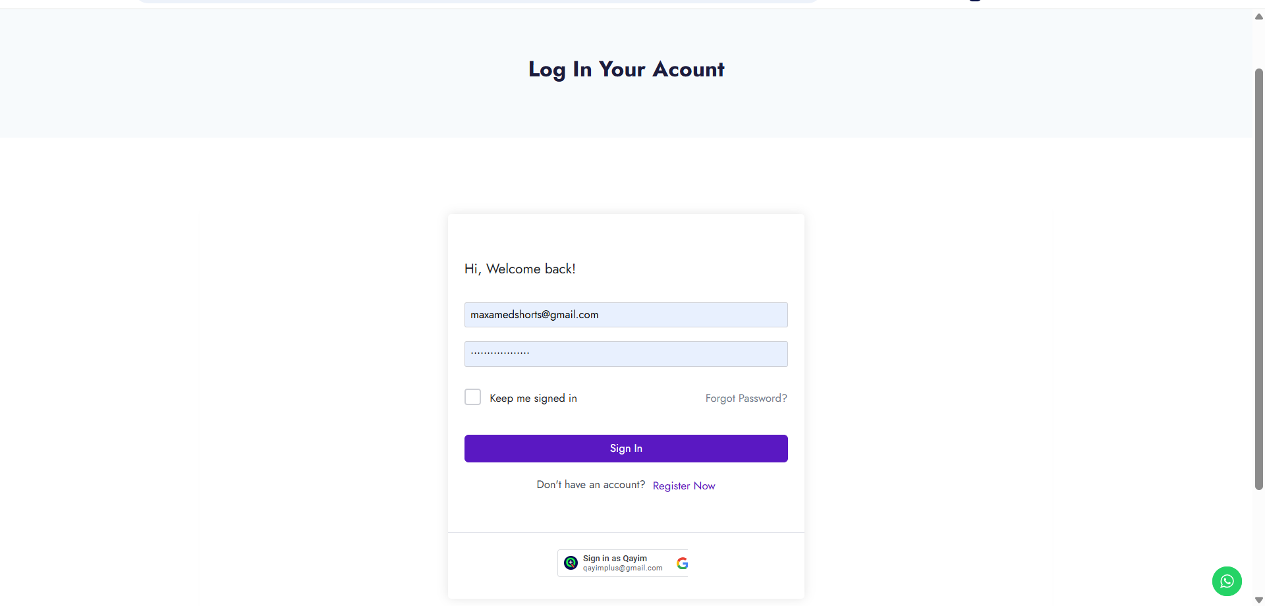
Task: Focus the password input field
Action: (x=626, y=354)
